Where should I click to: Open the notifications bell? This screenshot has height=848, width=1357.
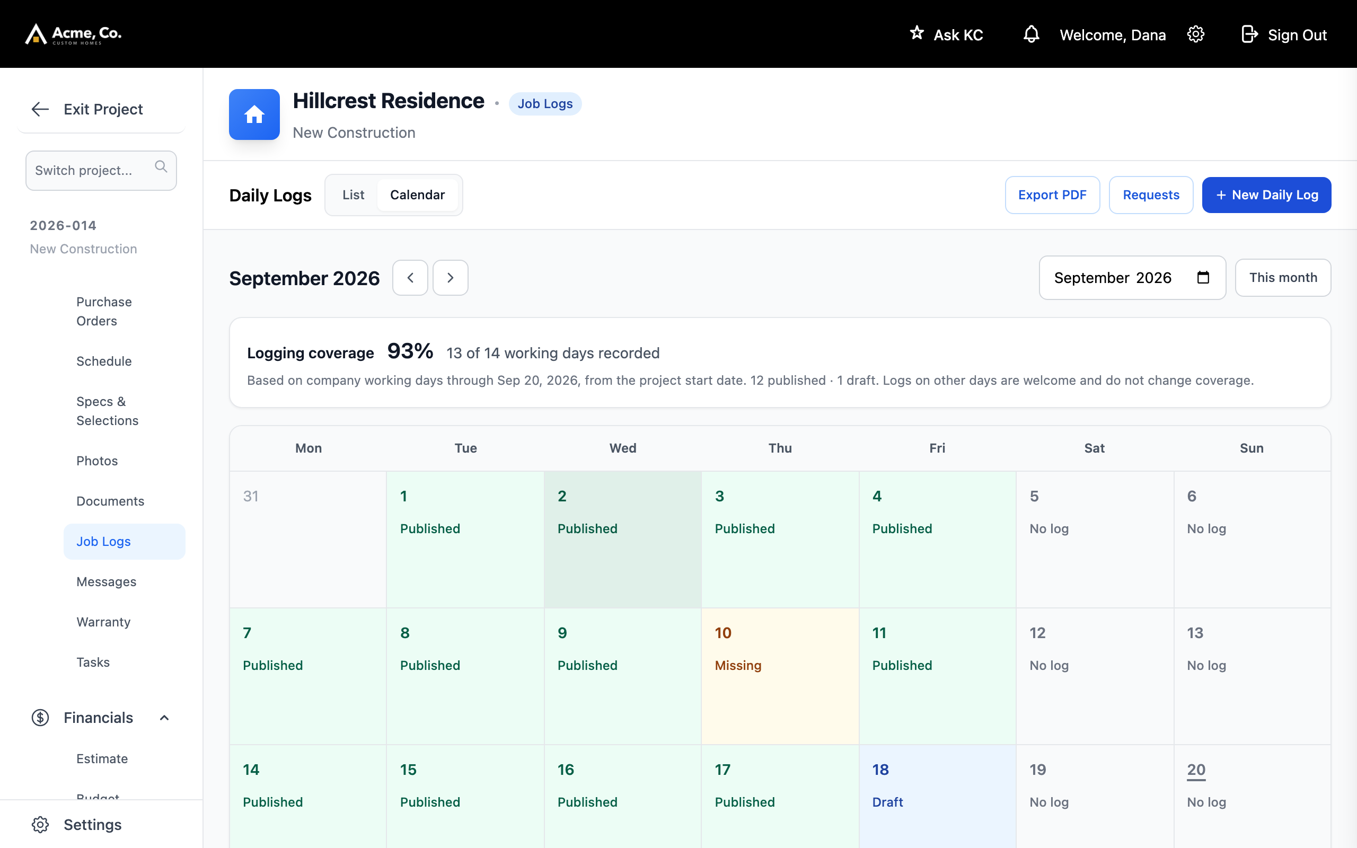click(1031, 34)
